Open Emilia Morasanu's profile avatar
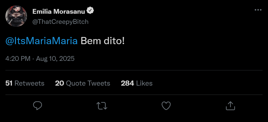Viewport: 268px width, 122px height. click(14, 16)
